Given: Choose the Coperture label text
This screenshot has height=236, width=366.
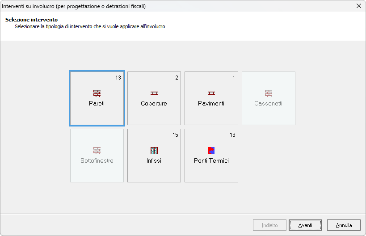Looking at the screenshot, I should (154, 103).
